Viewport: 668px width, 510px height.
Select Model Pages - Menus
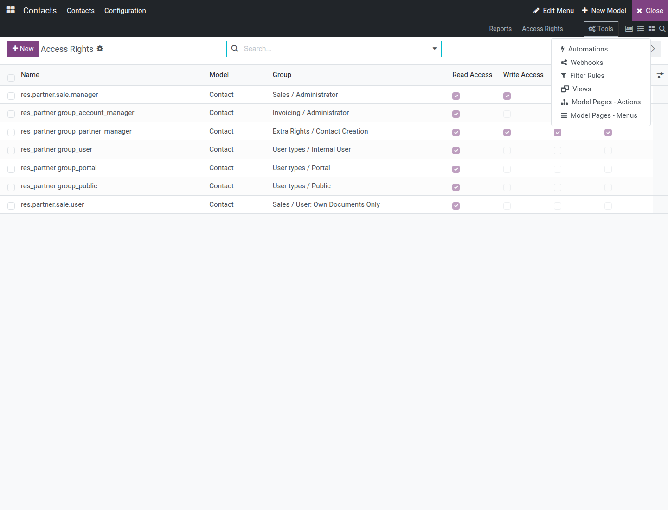point(601,115)
